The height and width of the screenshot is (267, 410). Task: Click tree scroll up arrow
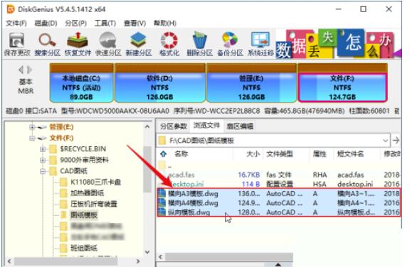coord(147,127)
